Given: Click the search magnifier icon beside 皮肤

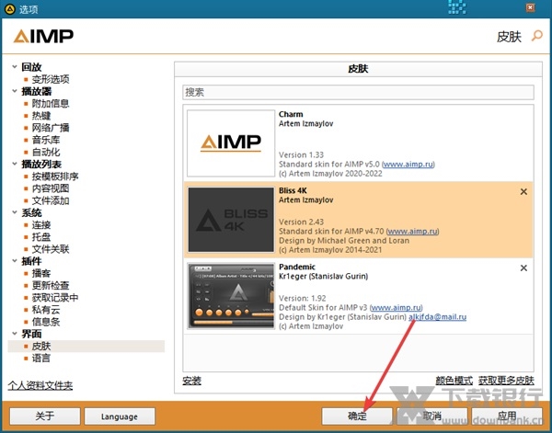Looking at the screenshot, I should tap(537, 36).
